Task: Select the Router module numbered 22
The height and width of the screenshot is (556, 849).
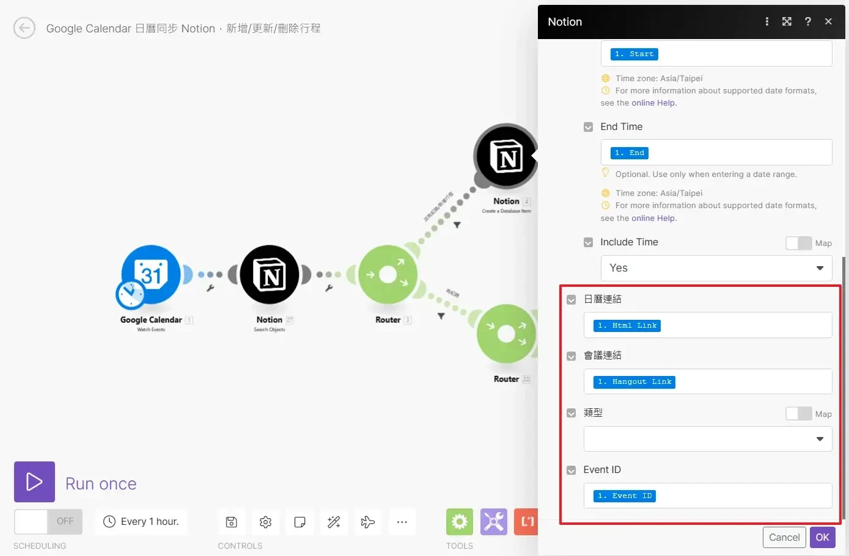Action: pyautogui.click(x=506, y=334)
